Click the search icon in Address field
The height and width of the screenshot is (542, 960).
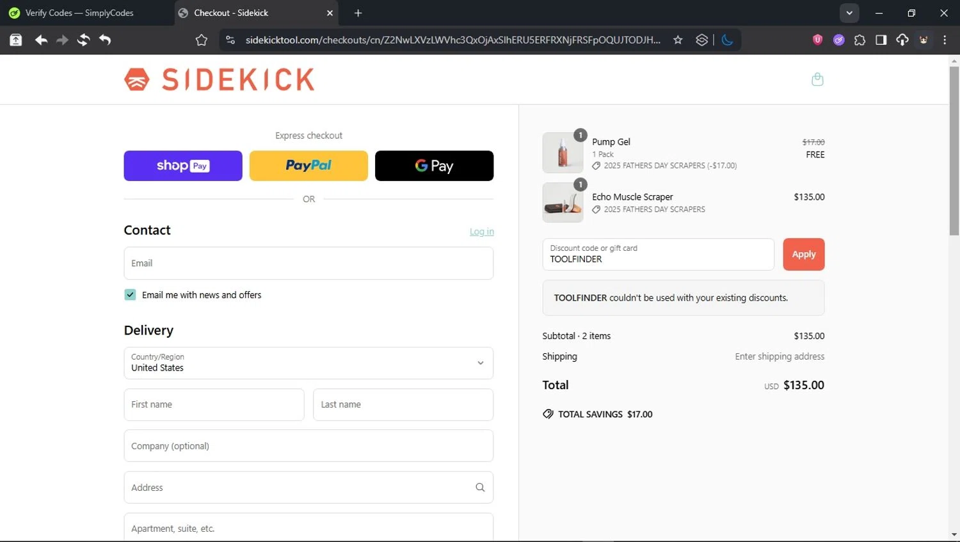pyautogui.click(x=480, y=488)
